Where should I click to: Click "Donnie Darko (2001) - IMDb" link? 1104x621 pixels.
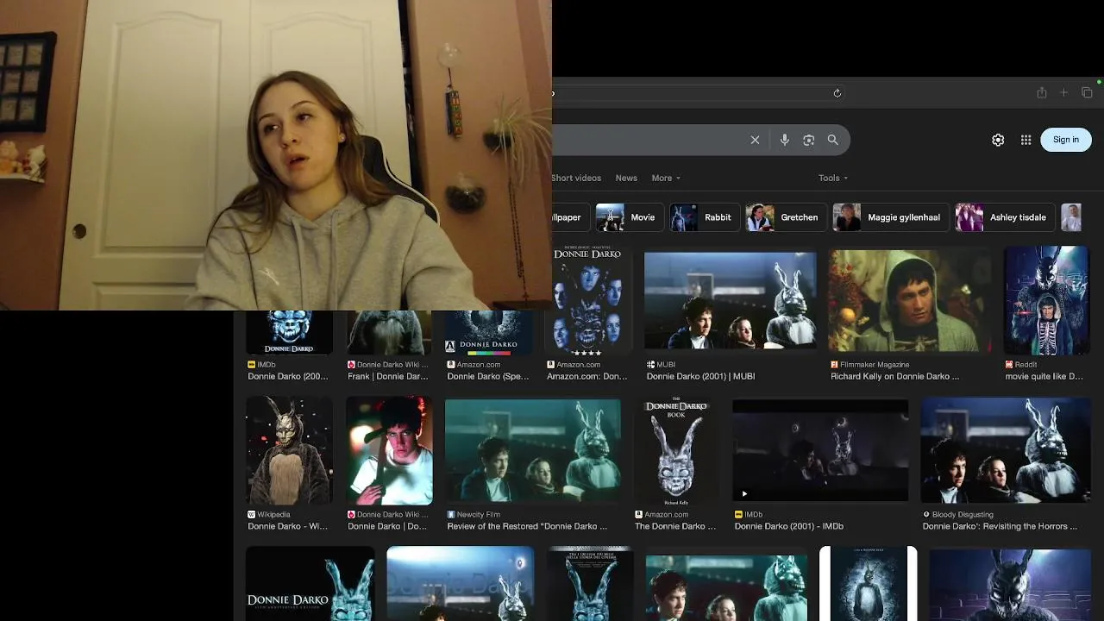(788, 526)
